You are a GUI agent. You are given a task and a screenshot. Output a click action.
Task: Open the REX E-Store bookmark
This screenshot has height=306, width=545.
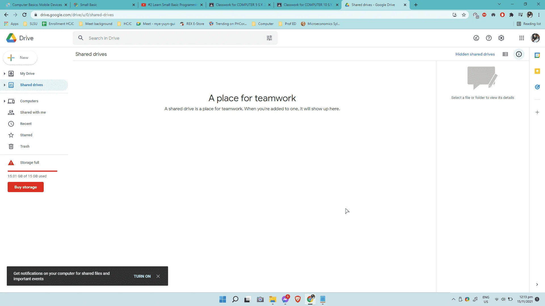192,24
